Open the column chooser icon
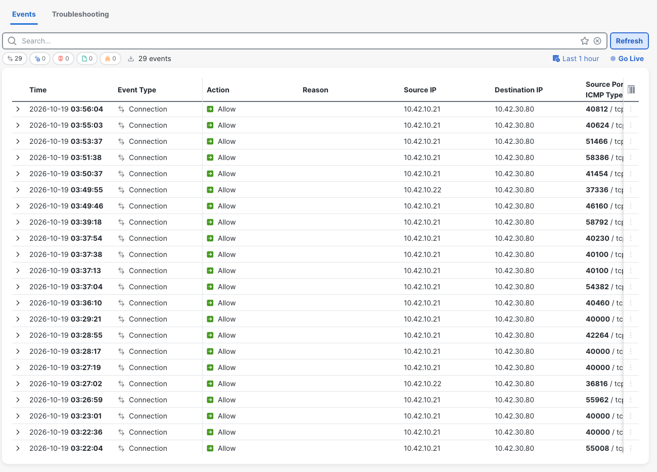The height and width of the screenshot is (472, 657). pos(631,89)
